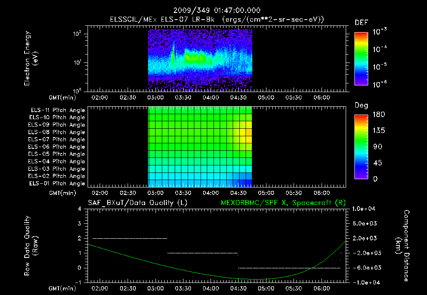Select the ELS-11 Pitch Angle row label
Viewport: 427px width, 295px height.
58,110
